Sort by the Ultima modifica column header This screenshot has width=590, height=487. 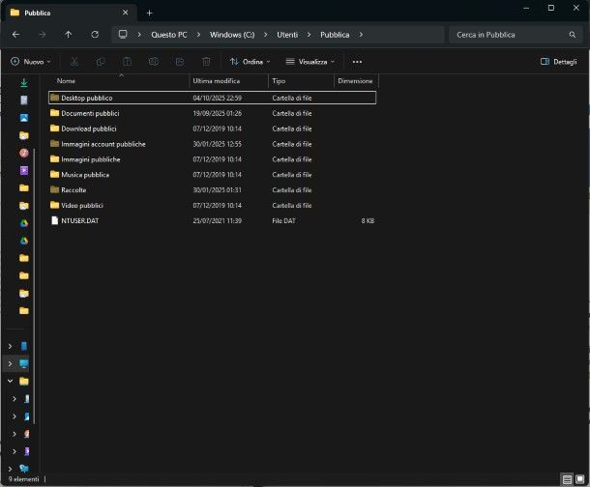click(215, 81)
